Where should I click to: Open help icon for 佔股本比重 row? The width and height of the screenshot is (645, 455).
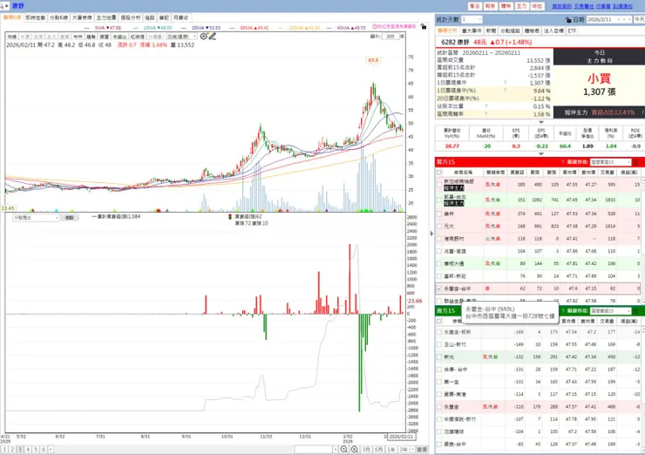click(486, 106)
